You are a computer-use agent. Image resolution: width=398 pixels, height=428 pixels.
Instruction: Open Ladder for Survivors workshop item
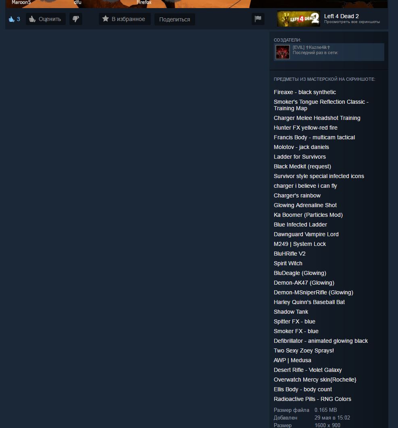[300, 157]
